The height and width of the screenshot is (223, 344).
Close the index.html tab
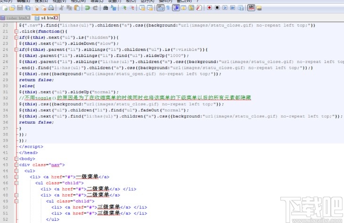pos(28,18)
